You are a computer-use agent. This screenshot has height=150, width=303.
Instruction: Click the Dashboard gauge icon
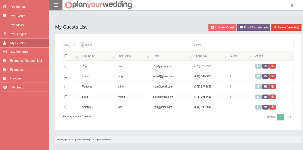coord(5,7)
